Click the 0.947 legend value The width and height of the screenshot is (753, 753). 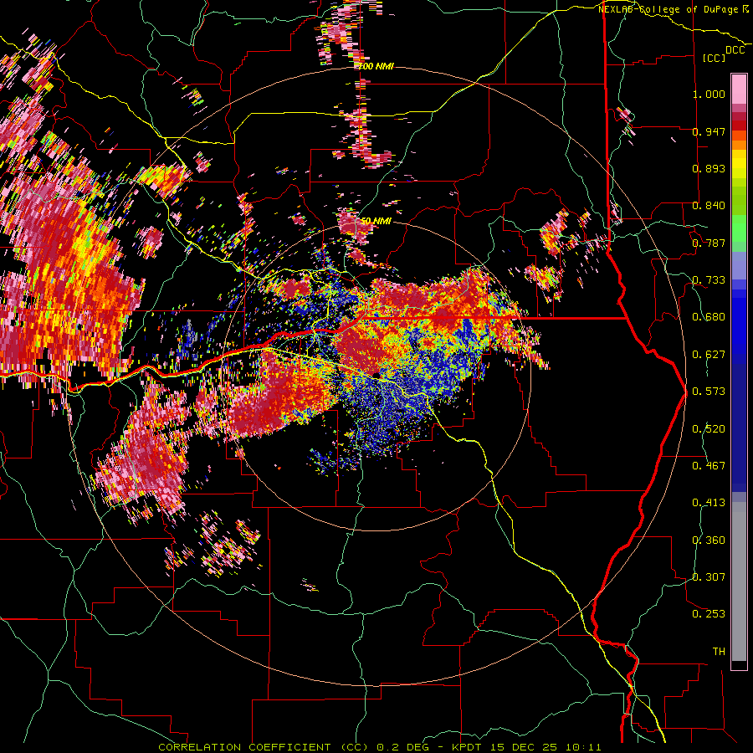point(709,131)
